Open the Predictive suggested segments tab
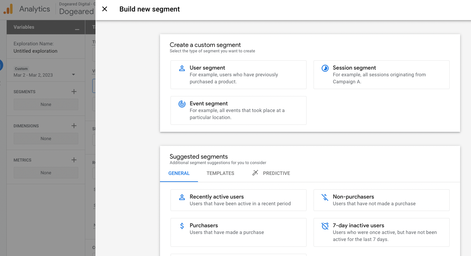471x256 pixels. (276, 173)
